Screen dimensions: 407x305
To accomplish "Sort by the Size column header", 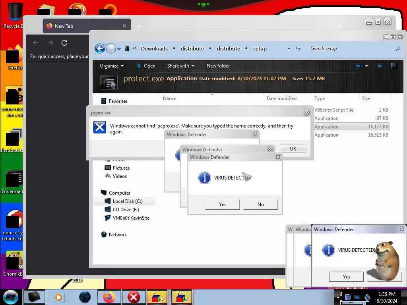I will [x=366, y=98].
